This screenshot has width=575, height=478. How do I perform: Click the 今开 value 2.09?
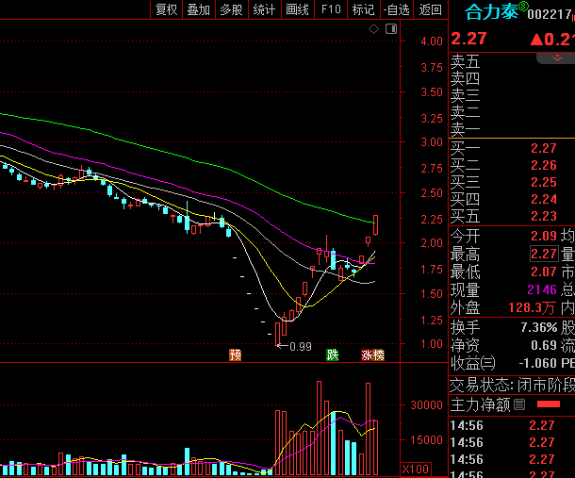(544, 236)
